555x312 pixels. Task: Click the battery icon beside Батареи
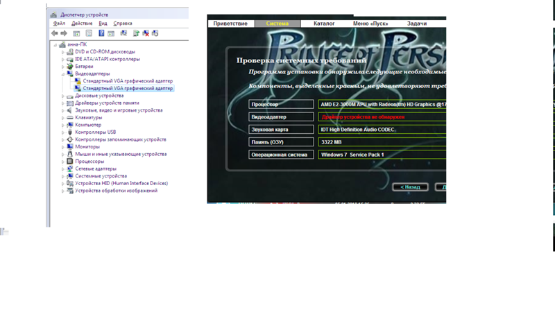[x=70, y=66]
